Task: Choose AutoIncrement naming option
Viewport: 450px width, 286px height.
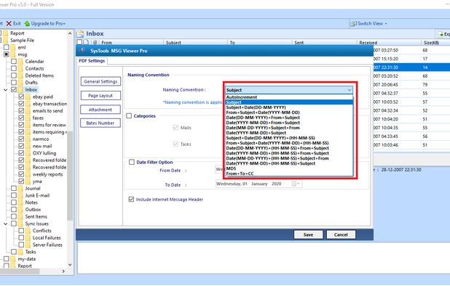Action: [289, 97]
